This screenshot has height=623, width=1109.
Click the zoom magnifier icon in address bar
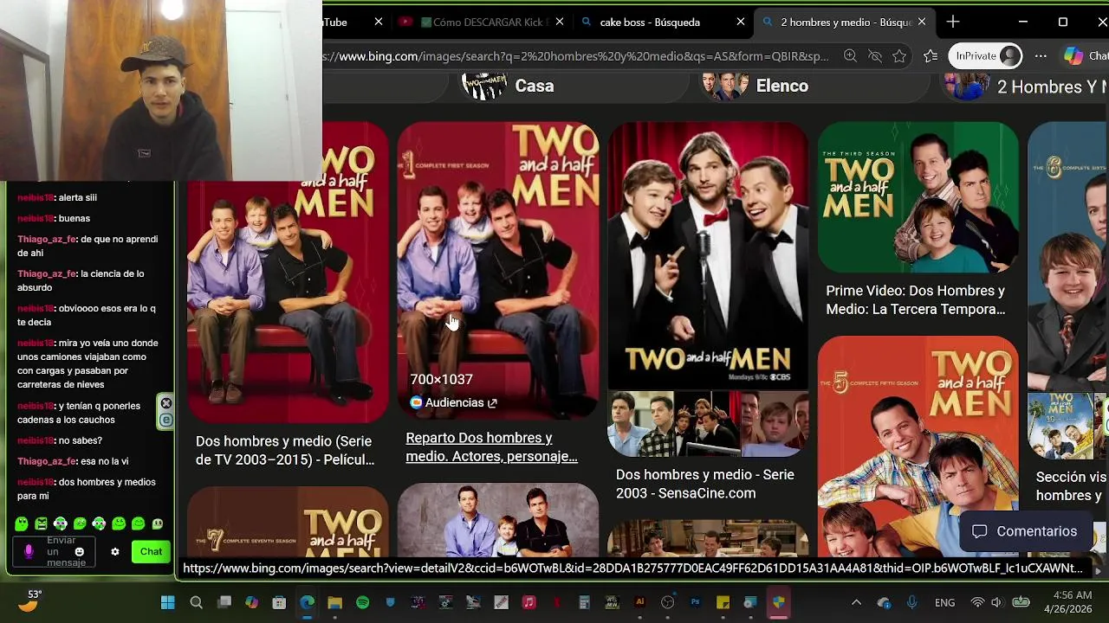(850, 56)
